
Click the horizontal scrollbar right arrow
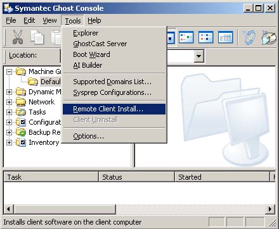point(270,209)
